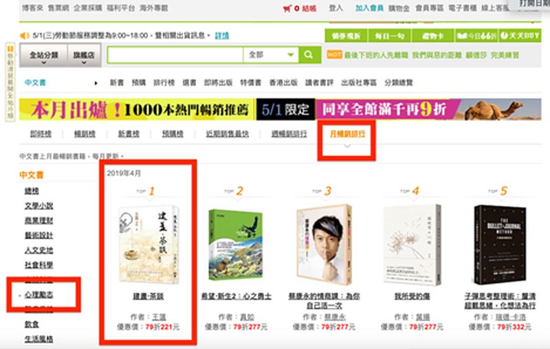
Task: Click the green magnifier search button
Action: (310, 55)
